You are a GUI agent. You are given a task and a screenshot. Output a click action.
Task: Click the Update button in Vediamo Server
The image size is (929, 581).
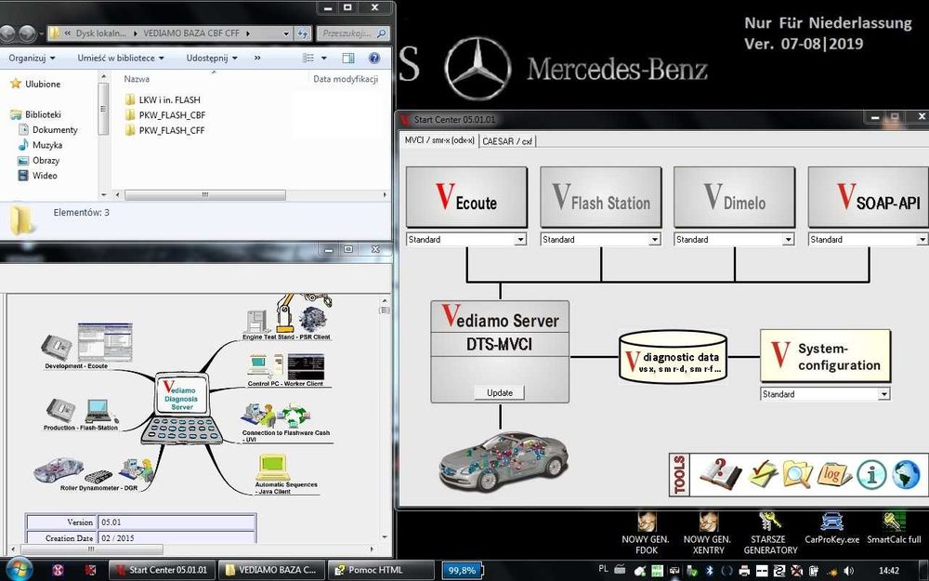pos(500,392)
